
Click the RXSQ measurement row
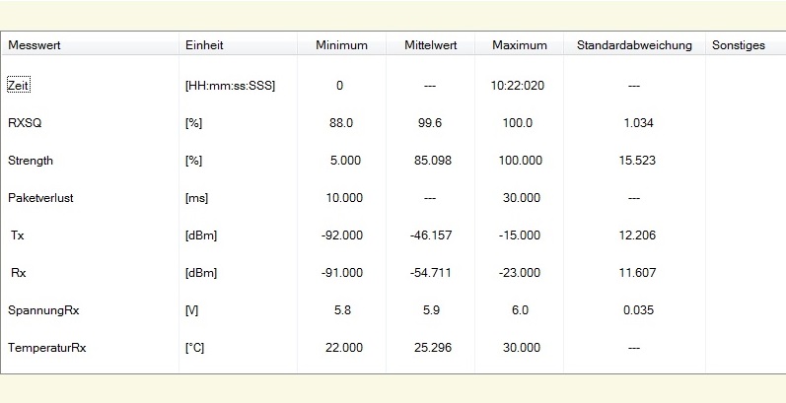point(24,123)
